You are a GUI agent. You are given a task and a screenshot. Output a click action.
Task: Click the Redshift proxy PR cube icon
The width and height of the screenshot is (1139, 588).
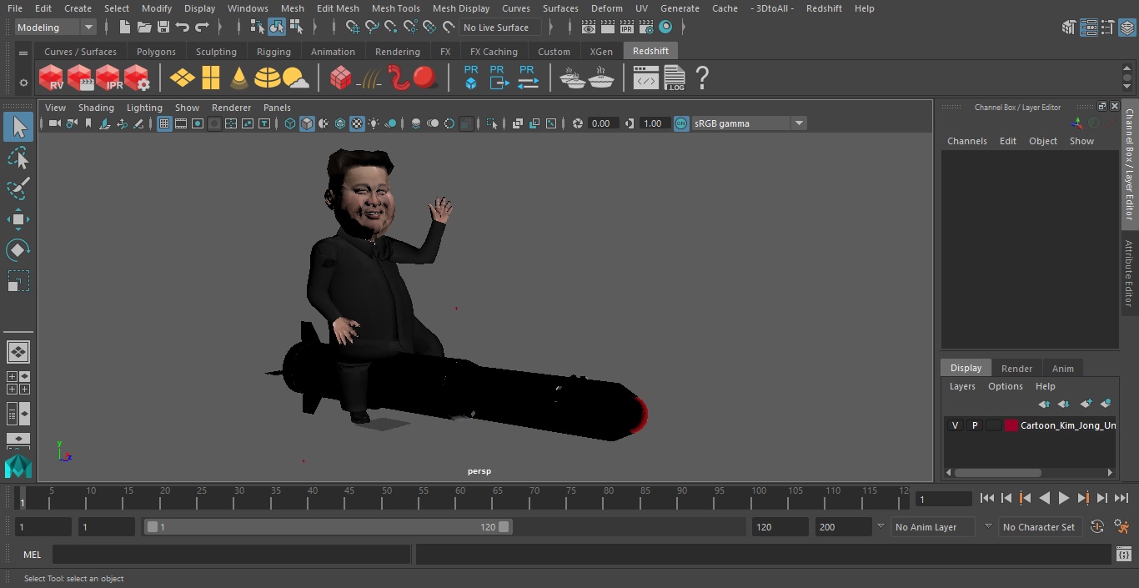[471, 78]
